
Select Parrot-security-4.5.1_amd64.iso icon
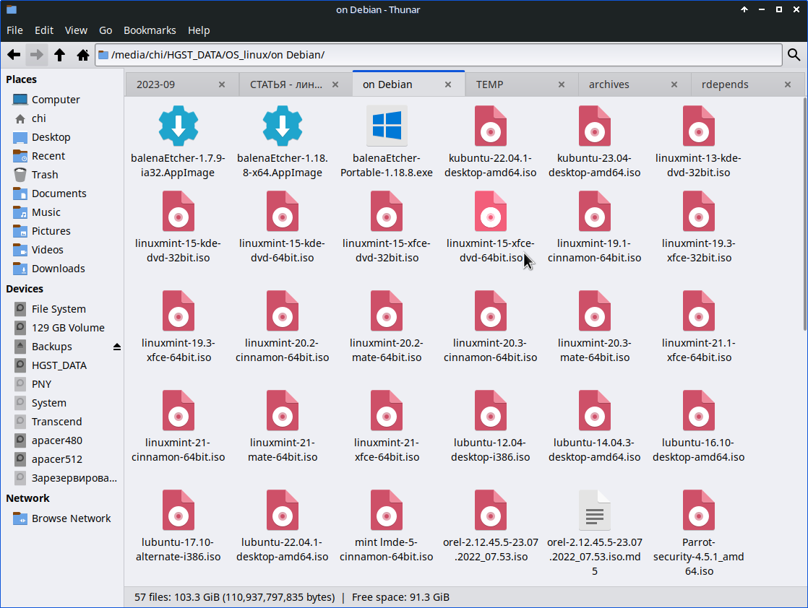coord(699,511)
